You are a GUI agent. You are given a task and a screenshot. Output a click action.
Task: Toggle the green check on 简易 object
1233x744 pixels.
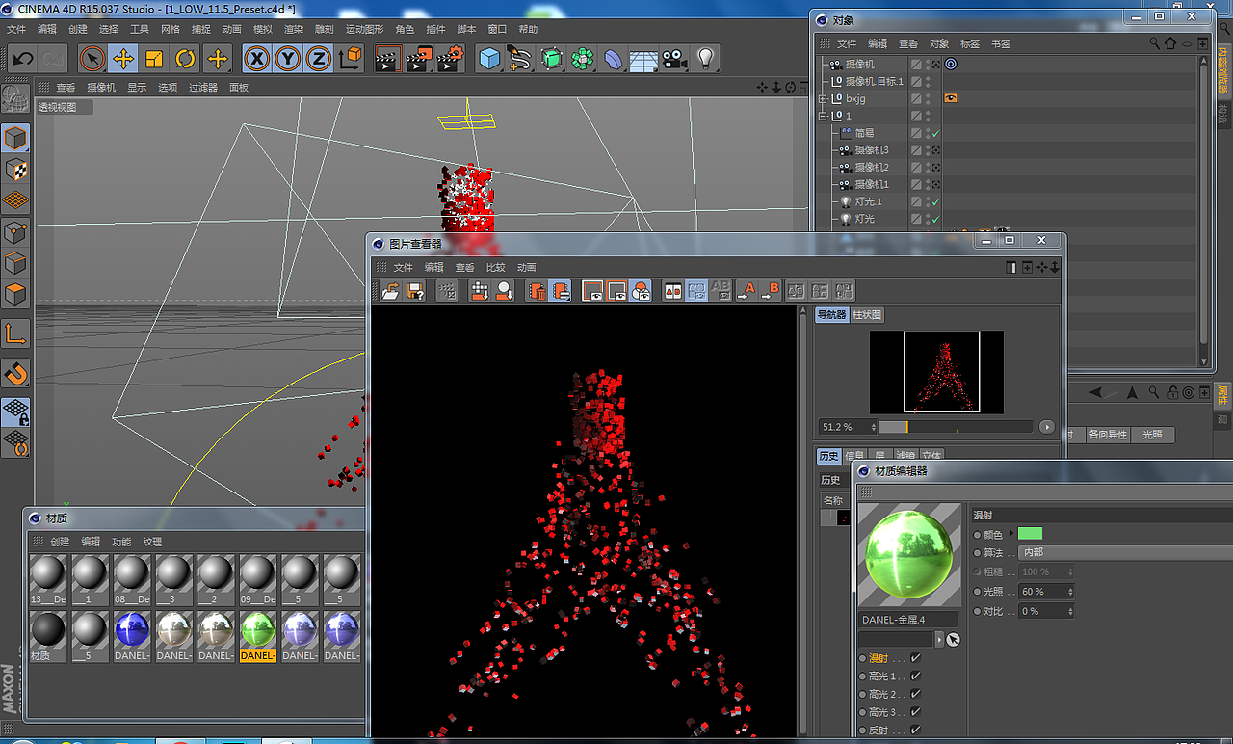[935, 133]
